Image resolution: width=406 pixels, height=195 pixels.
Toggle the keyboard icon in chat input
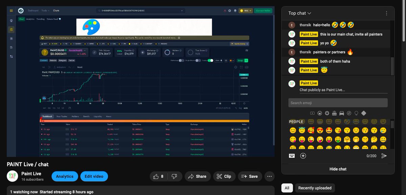point(292,156)
